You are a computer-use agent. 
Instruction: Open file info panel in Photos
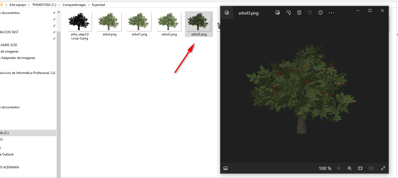tap(320, 13)
